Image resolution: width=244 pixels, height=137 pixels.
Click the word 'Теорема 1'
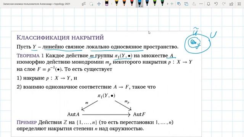pos(30,56)
